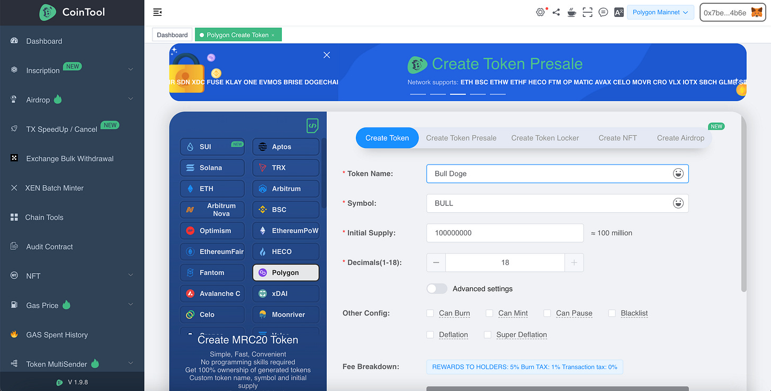This screenshot has height=391, width=771.
Task: Select the Create NFT tab
Action: [x=617, y=138]
